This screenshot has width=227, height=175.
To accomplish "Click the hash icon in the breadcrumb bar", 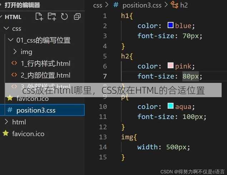I will point(116,5).
